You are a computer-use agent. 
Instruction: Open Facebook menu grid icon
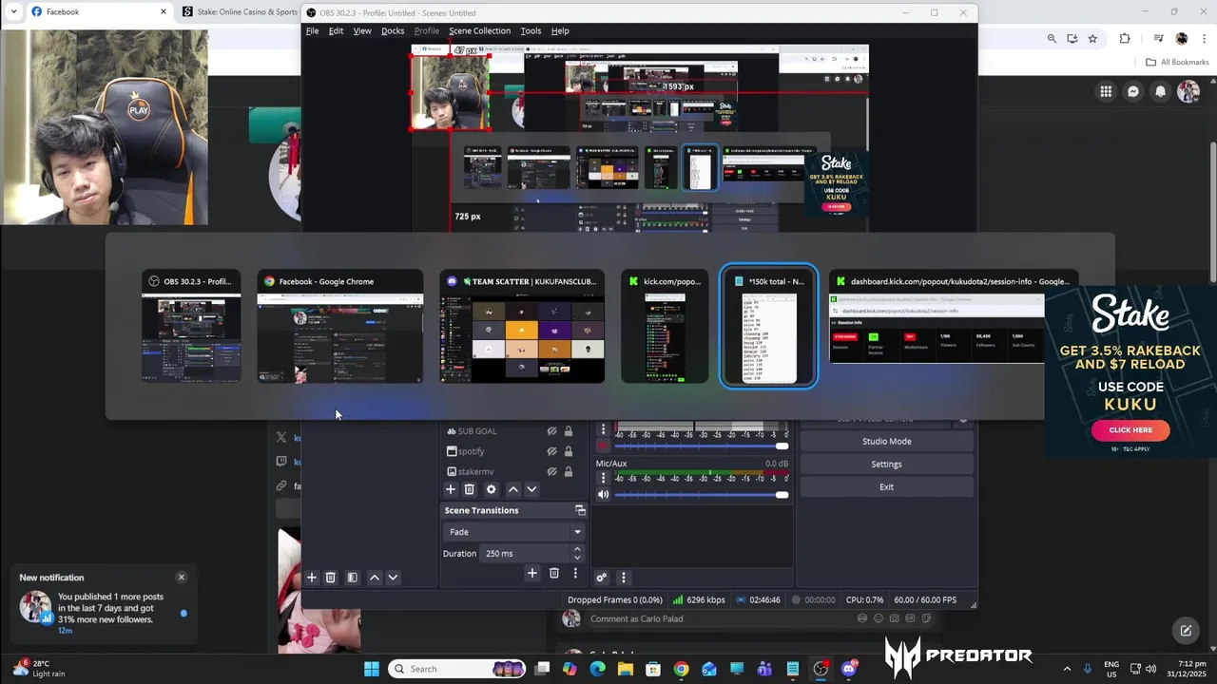[1106, 91]
